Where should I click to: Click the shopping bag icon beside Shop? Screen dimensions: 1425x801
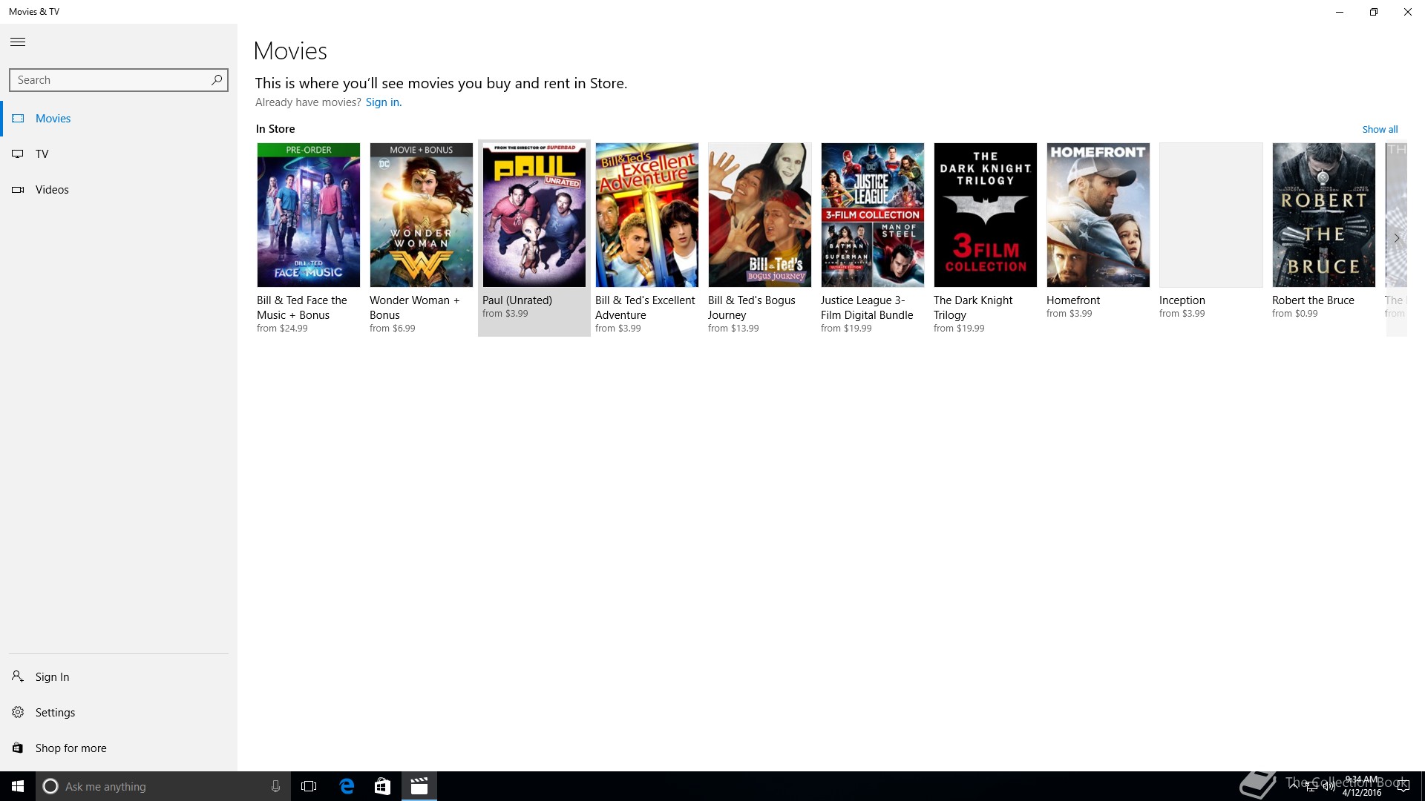pyautogui.click(x=18, y=748)
